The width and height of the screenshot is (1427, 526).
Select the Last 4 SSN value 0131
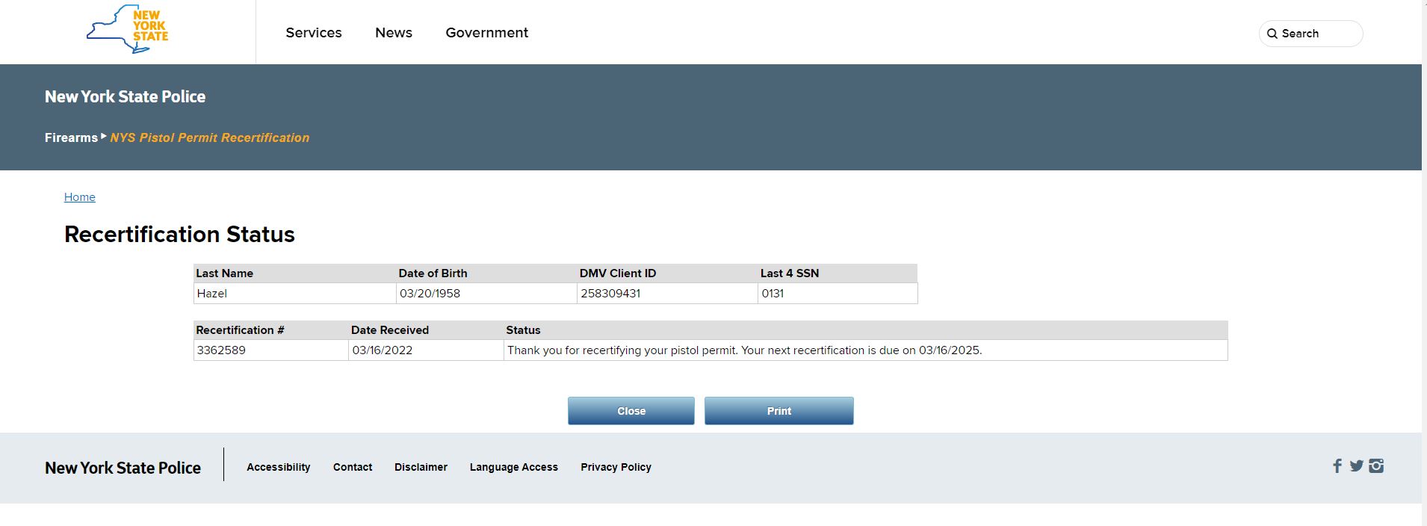coord(773,294)
